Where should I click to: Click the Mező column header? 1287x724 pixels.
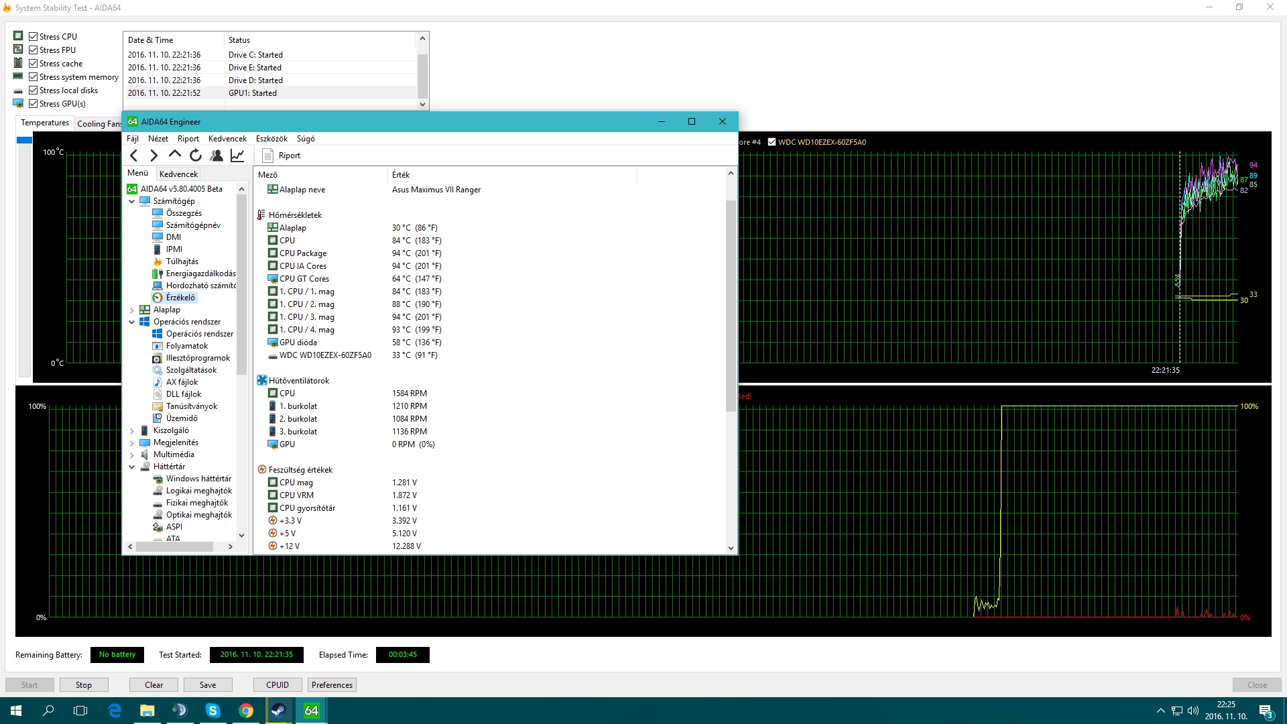[x=320, y=175]
